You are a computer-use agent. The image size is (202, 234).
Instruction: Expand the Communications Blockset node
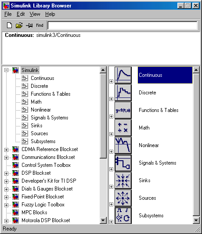[x=6, y=158]
